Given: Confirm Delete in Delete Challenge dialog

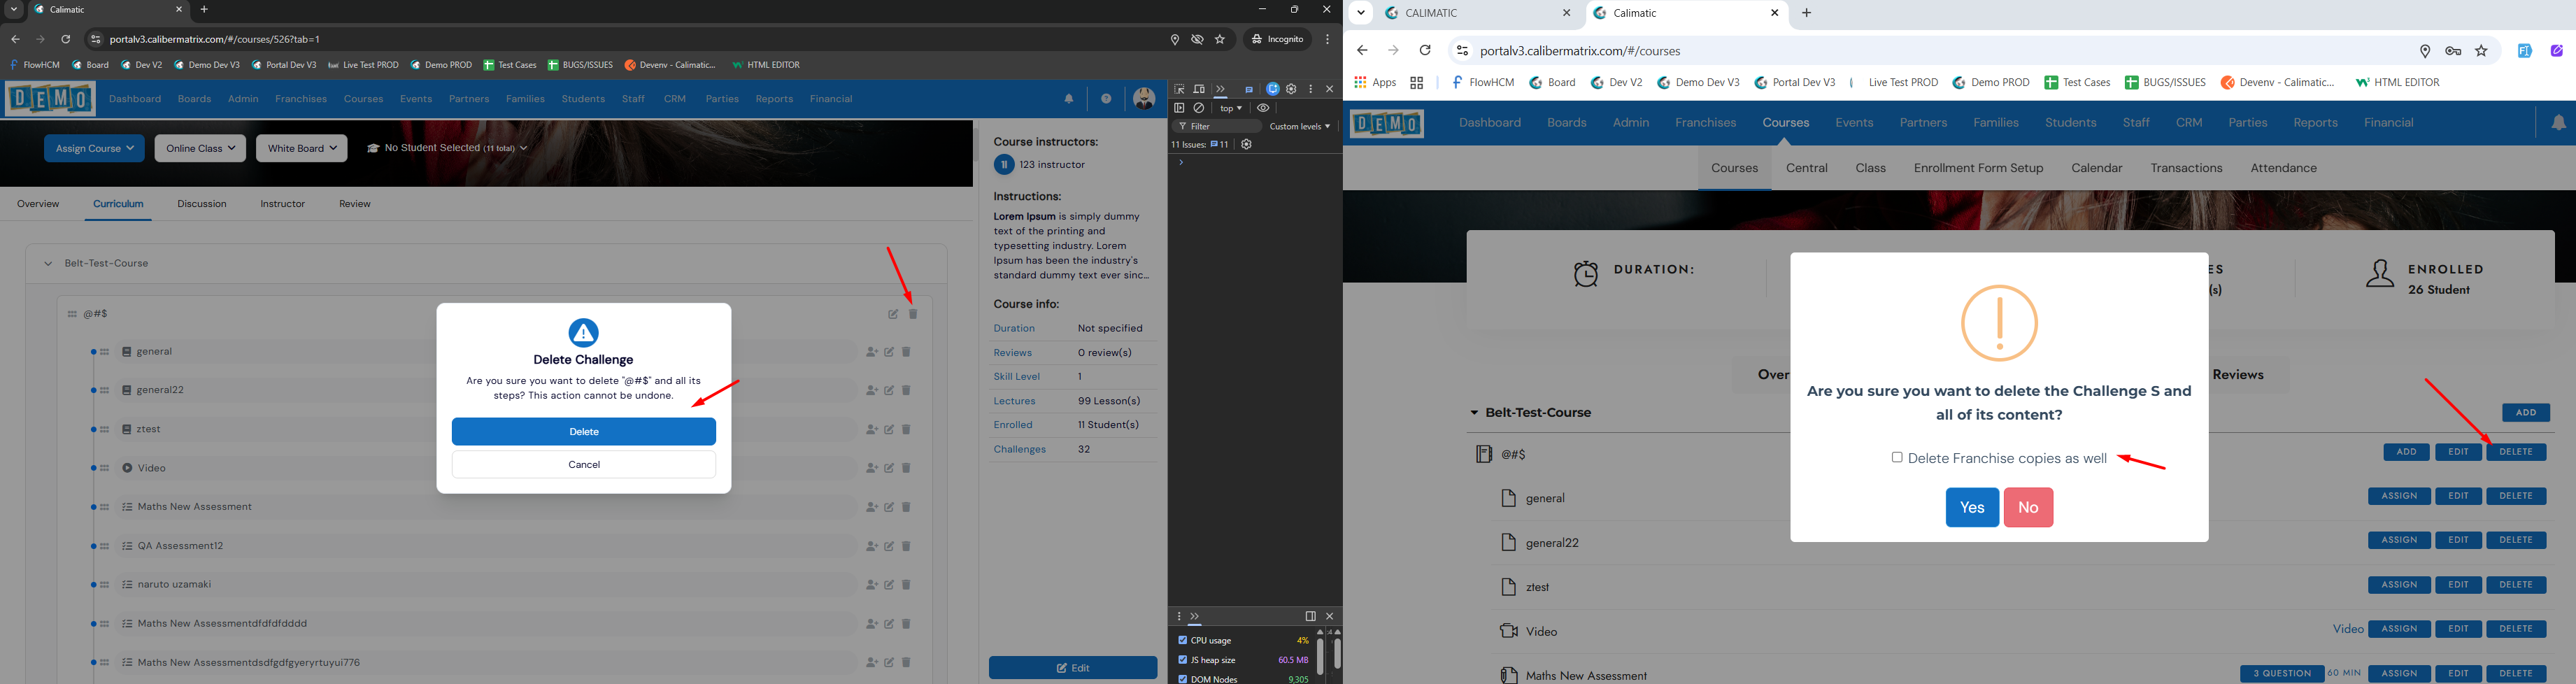Looking at the screenshot, I should (x=584, y=432).
